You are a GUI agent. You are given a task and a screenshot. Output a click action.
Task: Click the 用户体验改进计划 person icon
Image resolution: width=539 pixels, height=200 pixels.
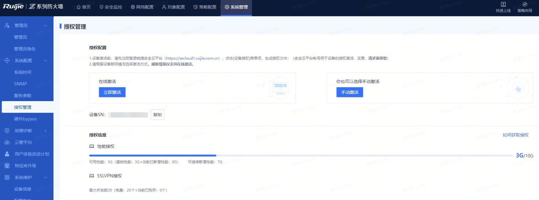(7, 154)
